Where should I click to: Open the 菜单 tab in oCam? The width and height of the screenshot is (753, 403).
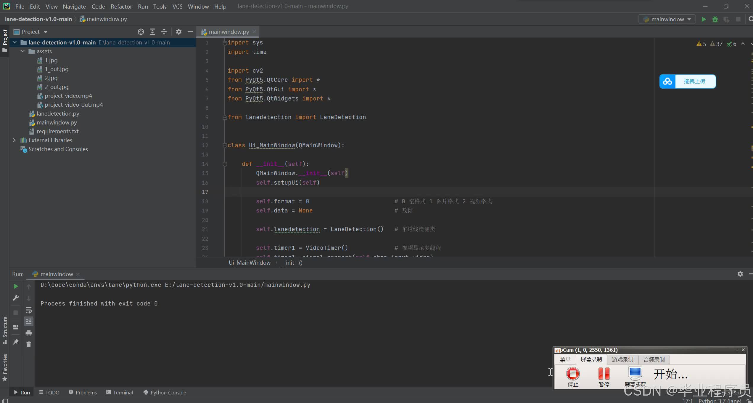click(565, 359)
